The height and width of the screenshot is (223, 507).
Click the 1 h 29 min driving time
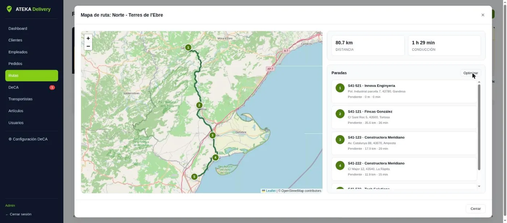[x=423, y=43]
